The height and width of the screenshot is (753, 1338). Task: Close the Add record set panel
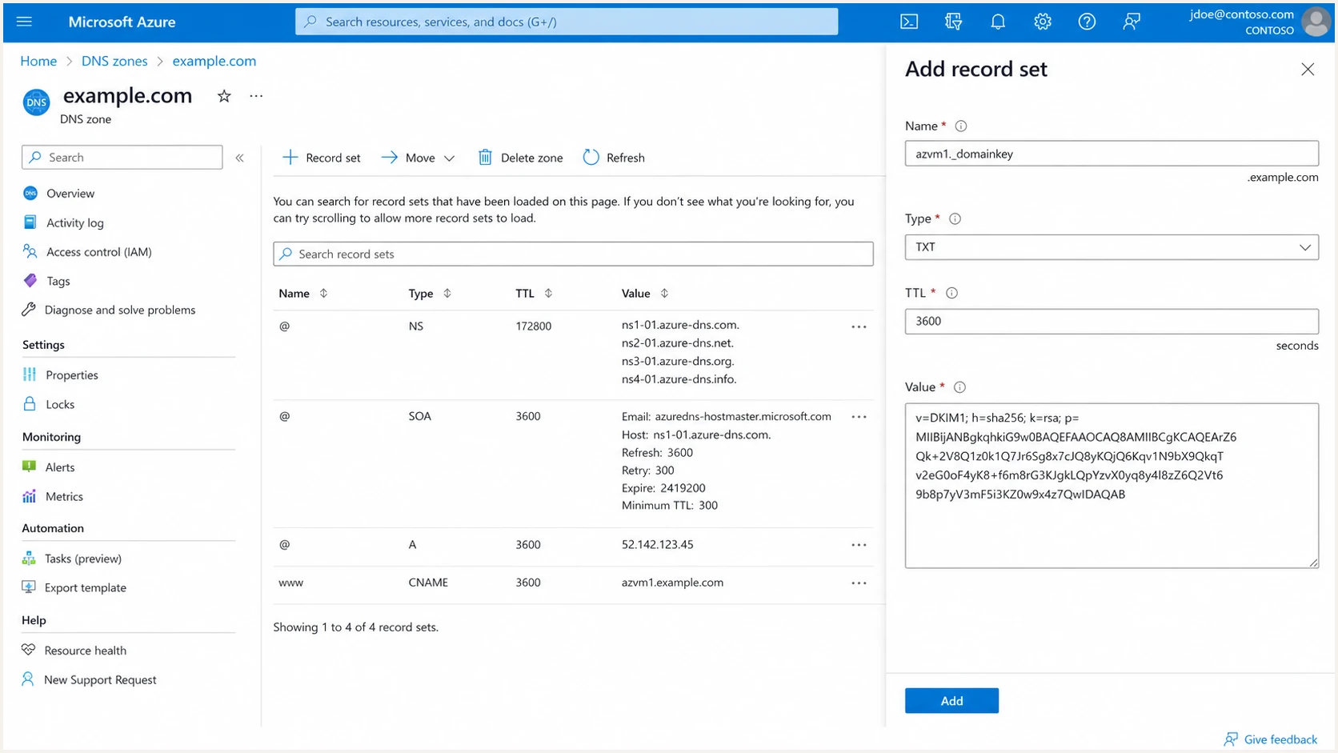click(1308, 70)
